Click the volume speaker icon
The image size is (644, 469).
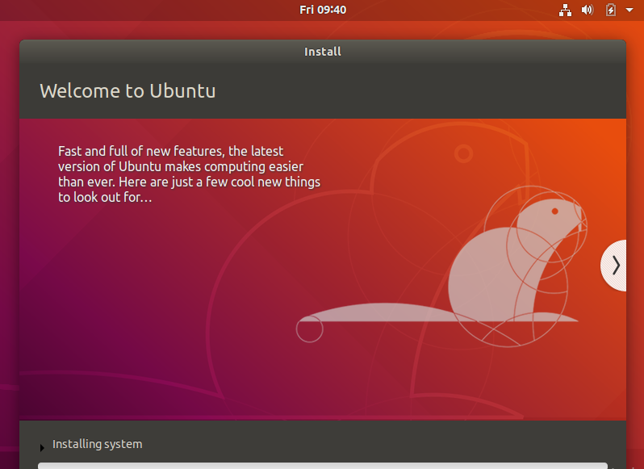588,10
